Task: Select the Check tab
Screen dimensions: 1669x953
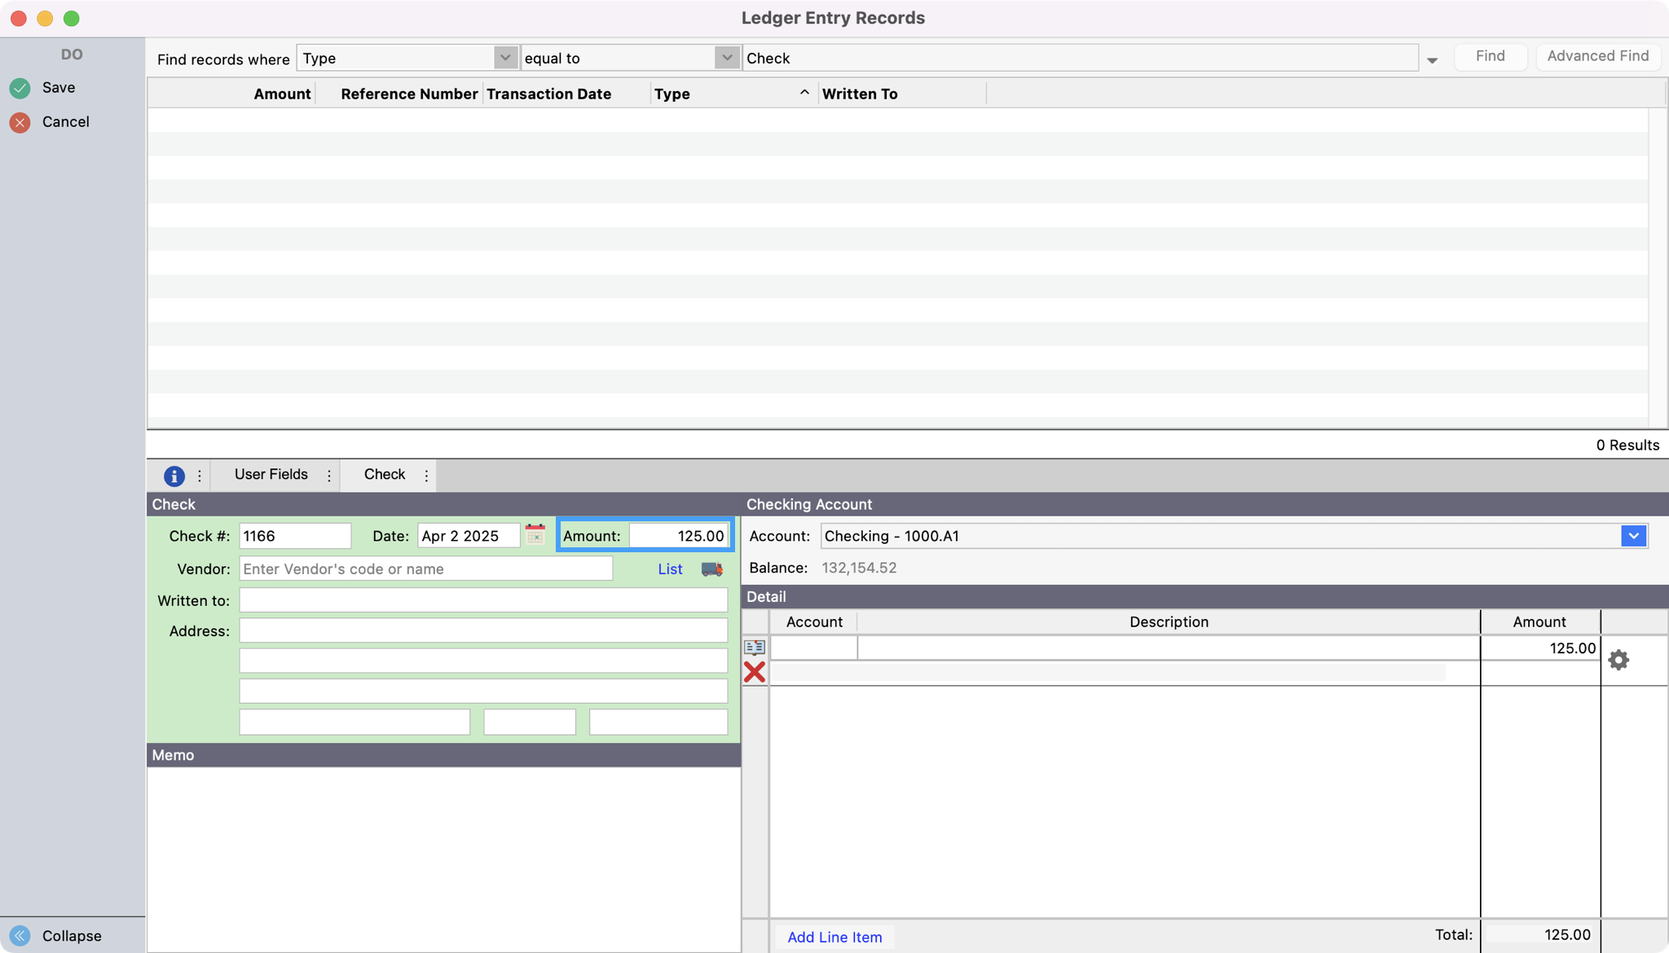Action: coord(384,475)
